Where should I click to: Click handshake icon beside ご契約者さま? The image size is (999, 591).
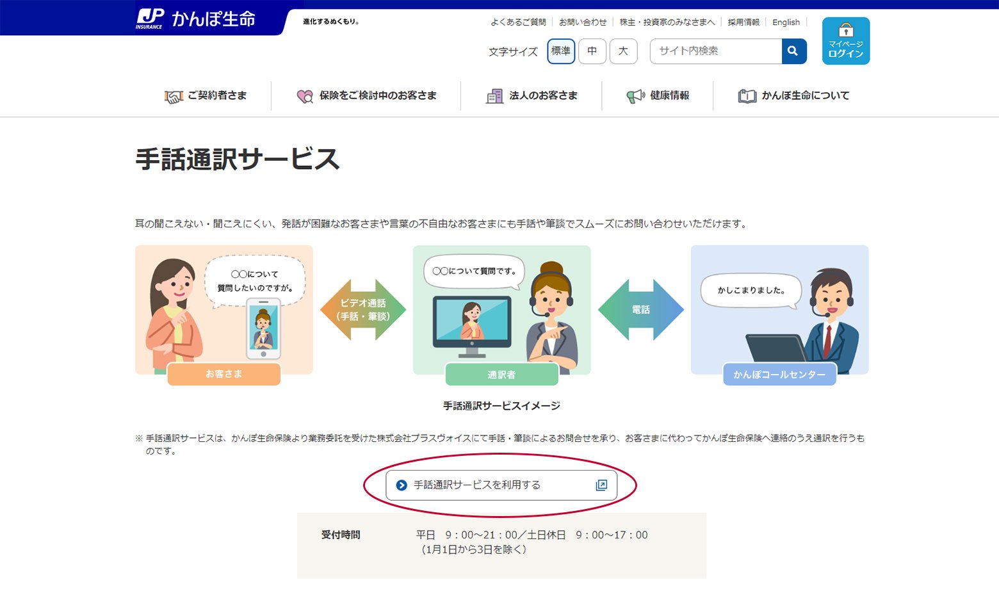174,96
